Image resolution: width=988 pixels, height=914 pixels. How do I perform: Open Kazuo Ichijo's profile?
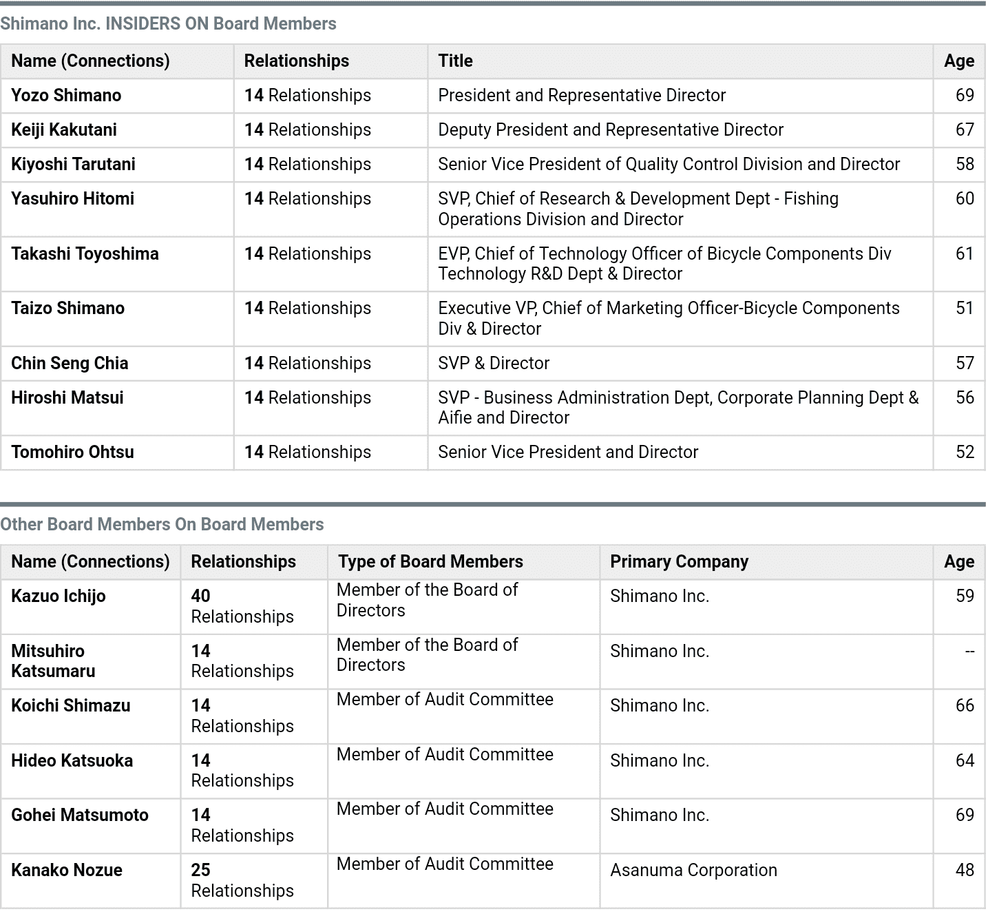coord(59,596)
